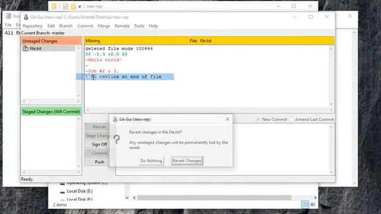Click the Unstaged Changes header
The height and width of the screenshot is (214, 381).
point(51,41)
